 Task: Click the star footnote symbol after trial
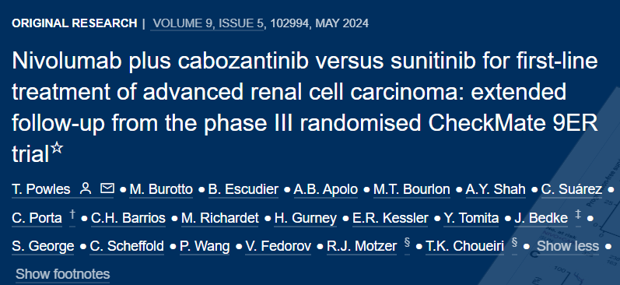click(58, 149)
